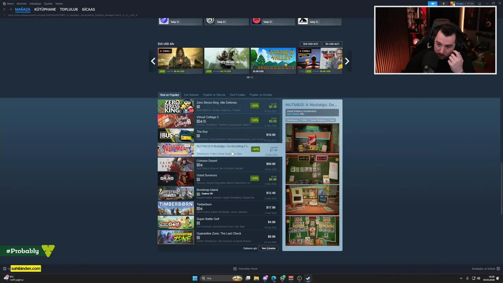Open the Oyunlar menu

point(48,4)
